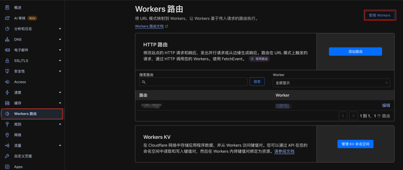Click the 管理 KV 命名空间 button

[x=355, y=144]
